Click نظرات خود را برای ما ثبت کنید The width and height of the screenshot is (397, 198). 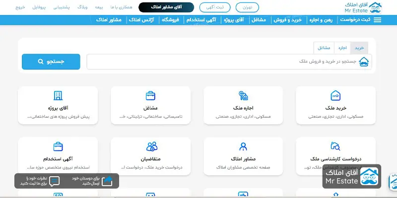coord(34,181)
